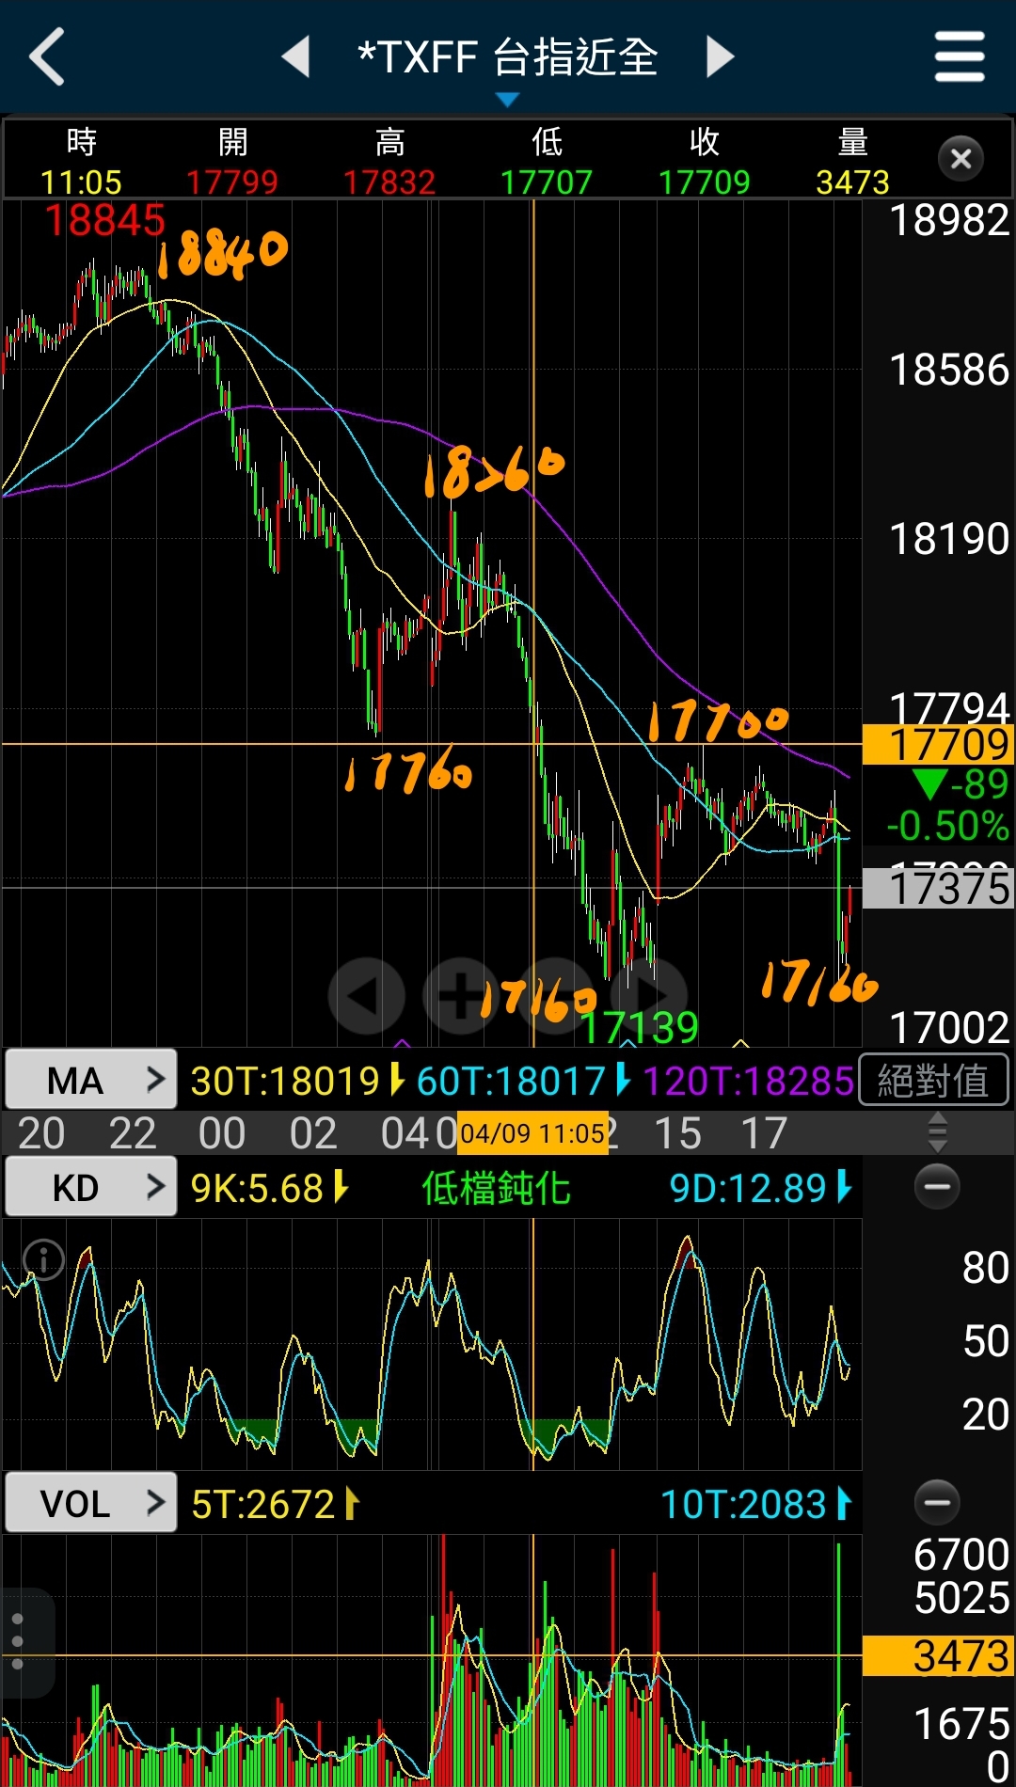The image size is (1016, 1787).
Task: Switch to next symbol with right triangle
Action: [720, 56]
